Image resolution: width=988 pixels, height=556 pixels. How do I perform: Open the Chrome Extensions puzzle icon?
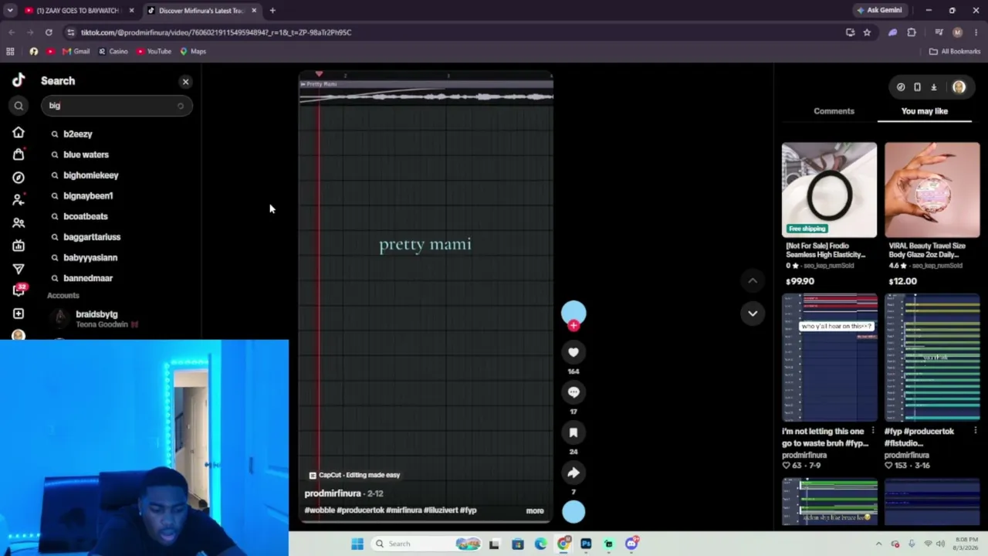coord(912,32)
